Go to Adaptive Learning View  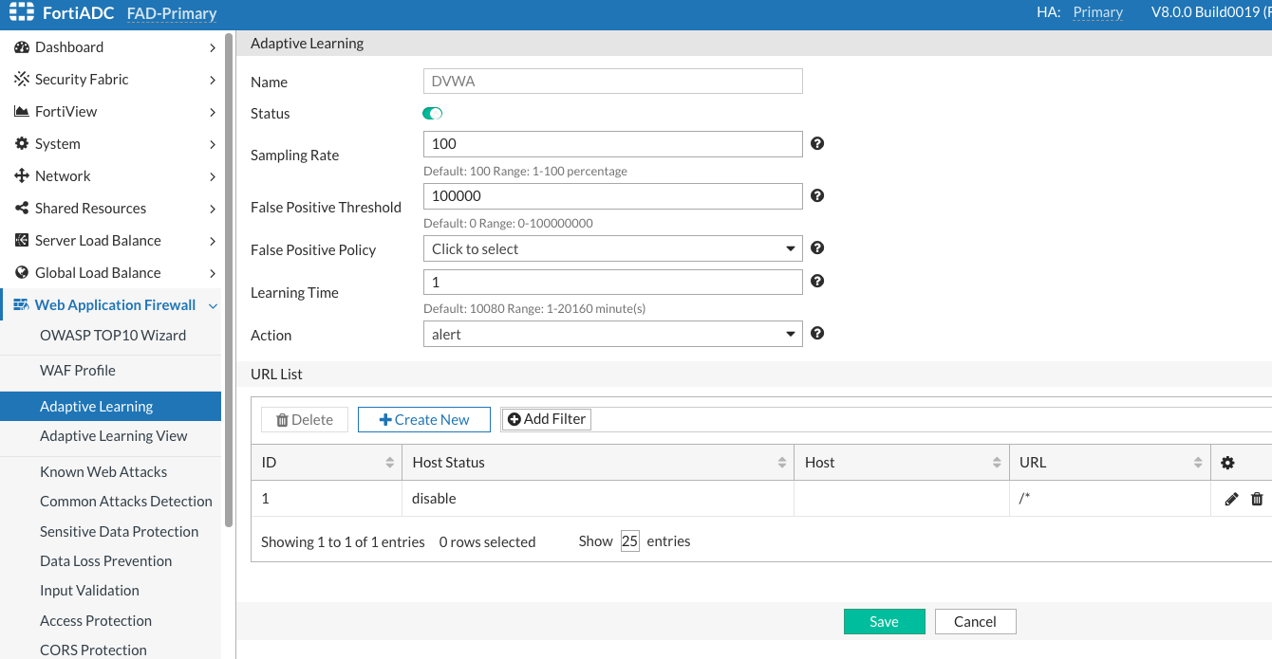point(113,436)
